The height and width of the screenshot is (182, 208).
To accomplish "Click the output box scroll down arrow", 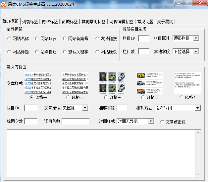I will pos(198,174).
